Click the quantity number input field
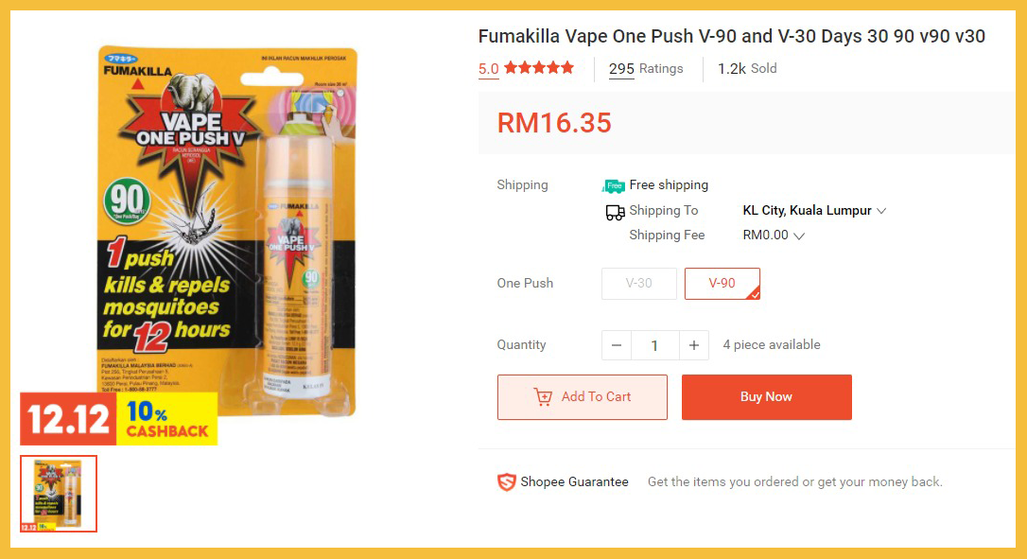 [655, 345]
